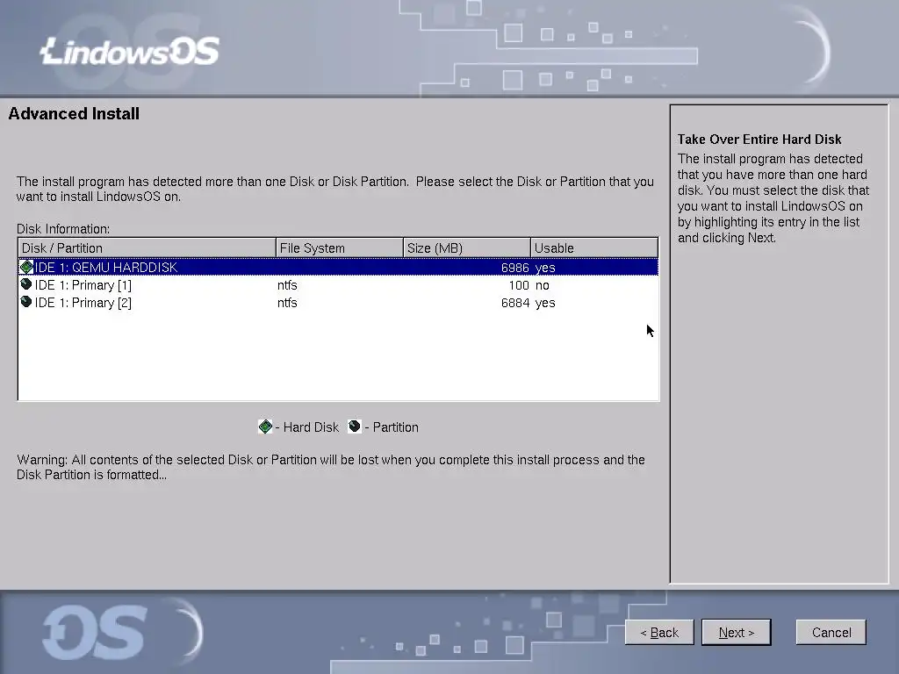Click the hard disk icon beside QEMU HARDDISK
The image size is (899, 674).
pyautogui.click(x=26, y=267)
